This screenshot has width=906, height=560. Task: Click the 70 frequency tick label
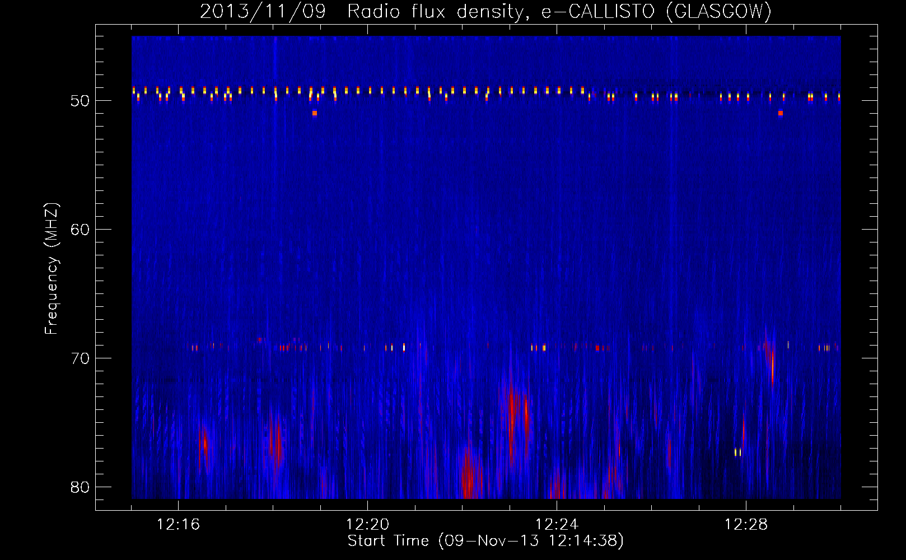80,358
